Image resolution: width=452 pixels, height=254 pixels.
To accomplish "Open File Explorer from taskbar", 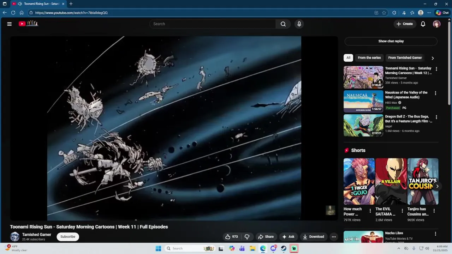I will (x=252, y=248).
